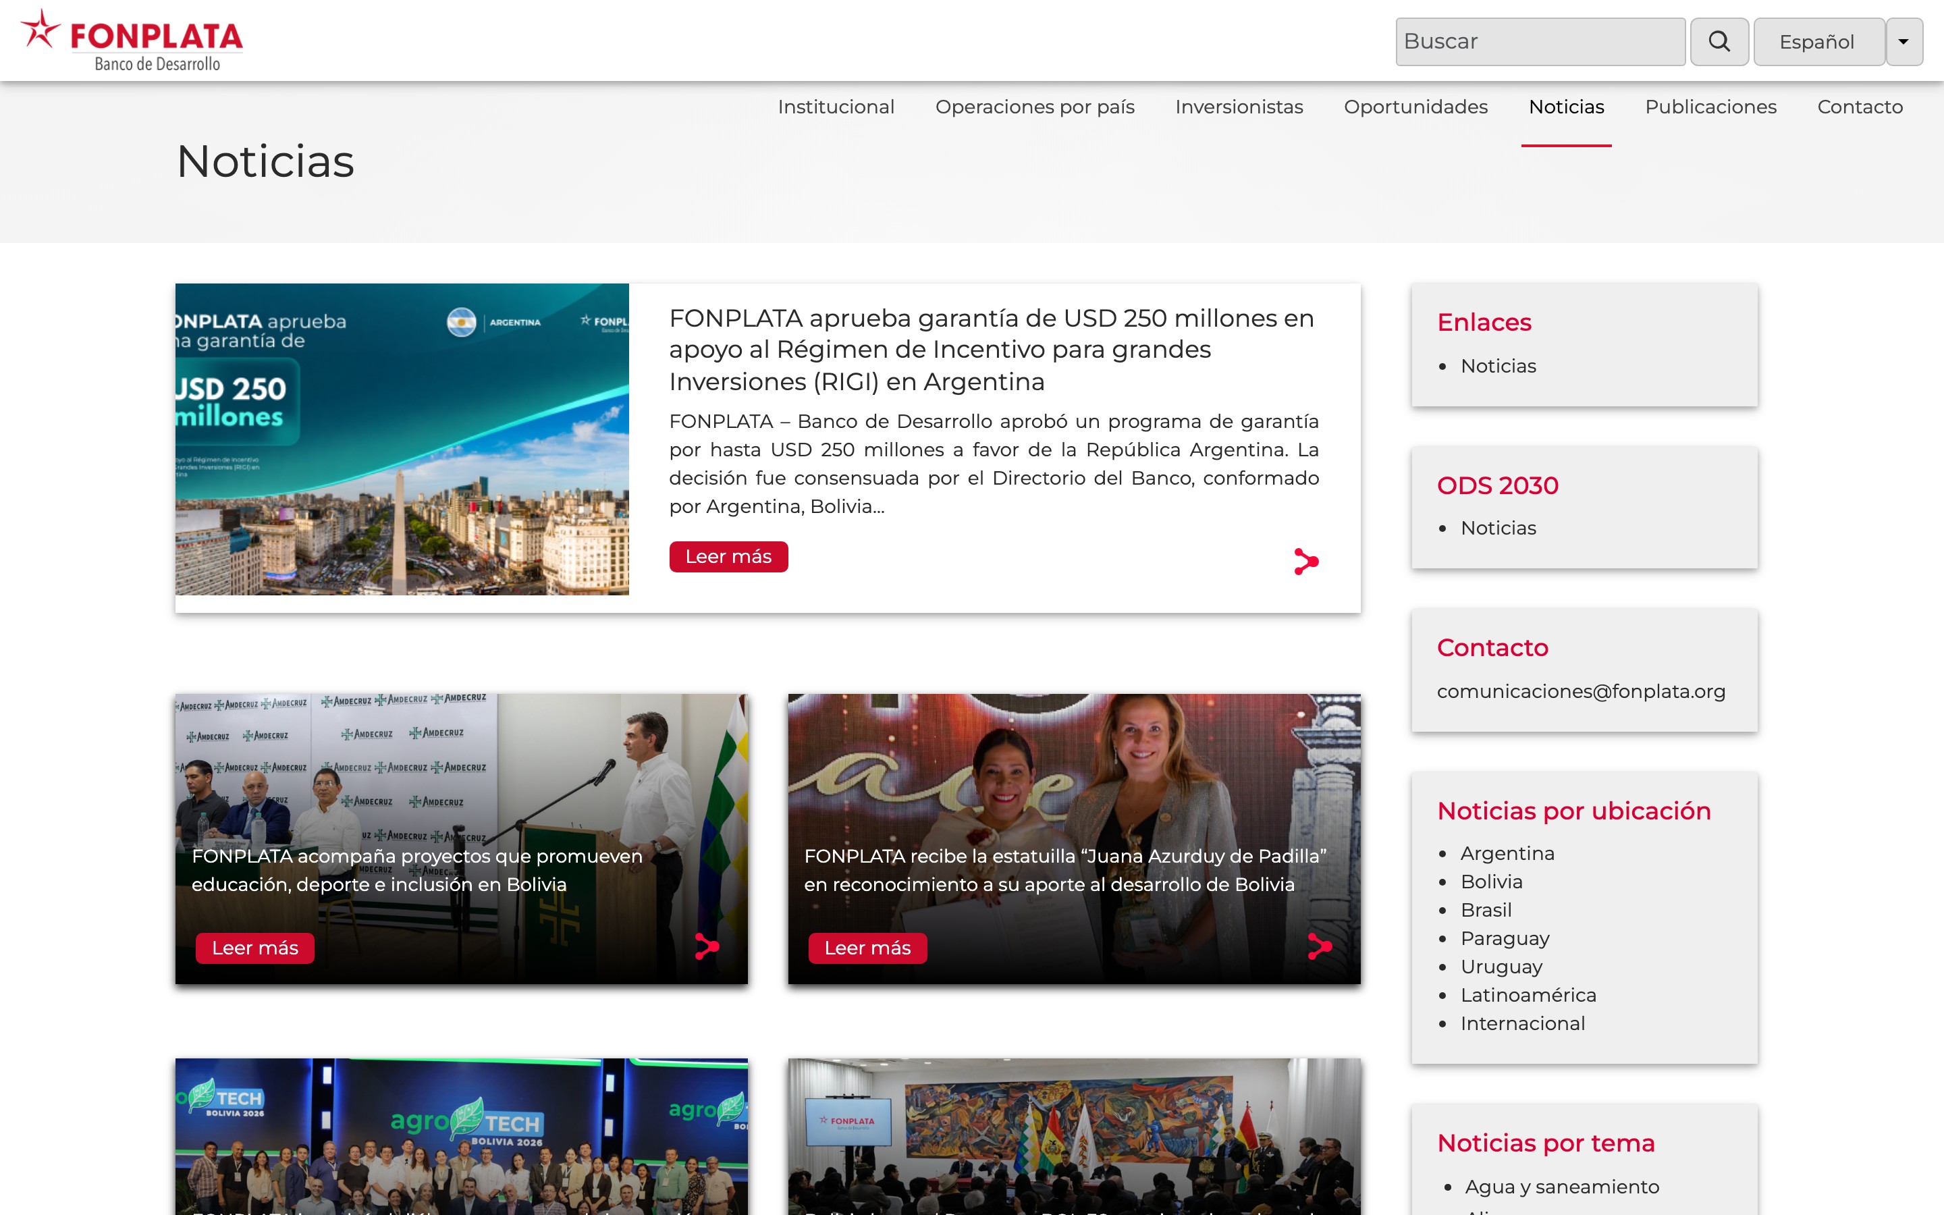Viewport: 1944px width, 1215px height.
Task: Filter news by Bolivia
Action: click(x=1492, y=882)
